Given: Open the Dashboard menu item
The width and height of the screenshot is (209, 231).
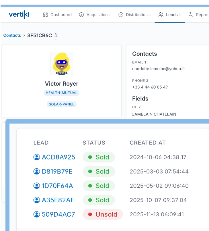Looking at the screenshot, I should [61, 15].
